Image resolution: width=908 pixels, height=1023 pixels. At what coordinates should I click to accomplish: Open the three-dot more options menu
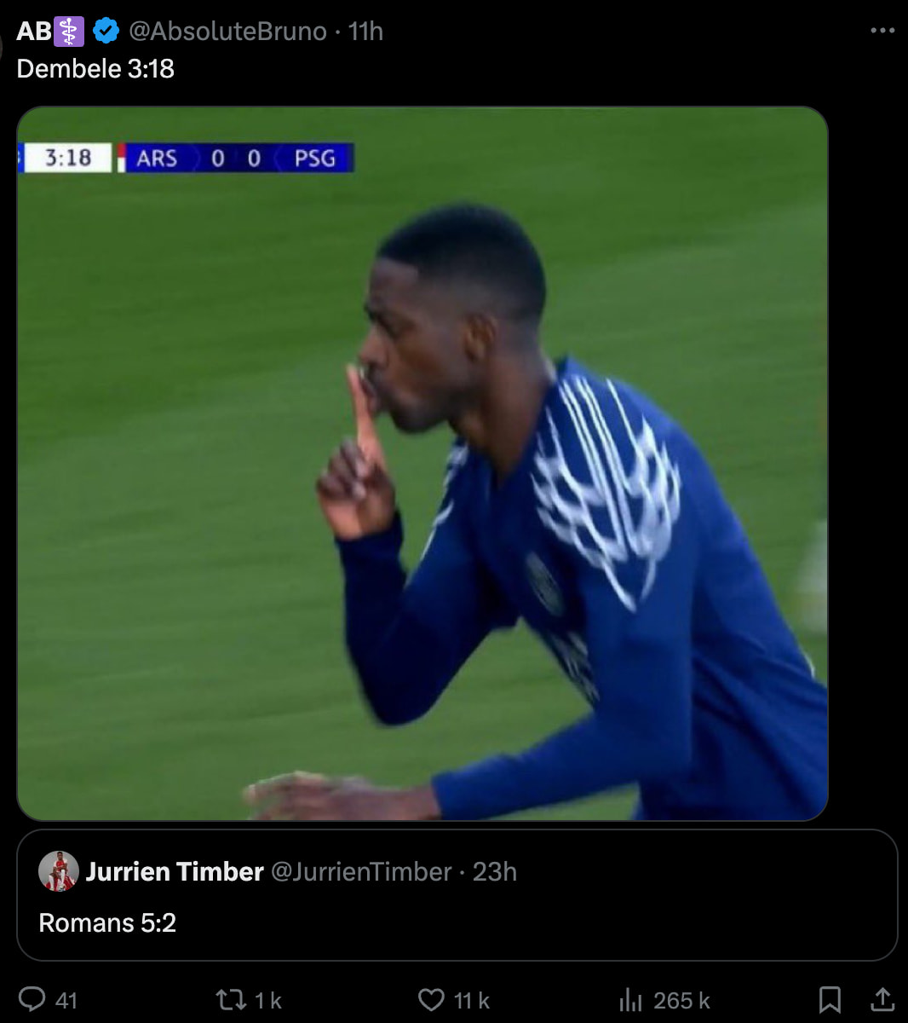pyautogui.click(x=882, y=31)
